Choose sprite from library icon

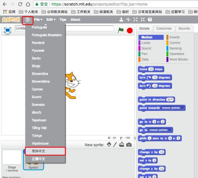tap(109, 145)
